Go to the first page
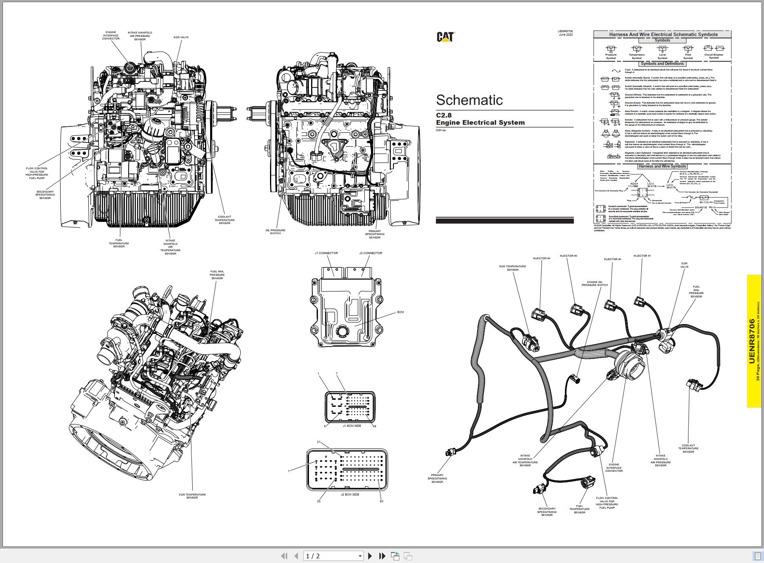The width and height of the screenshot is (764, 563). click(x=284, y=556)
